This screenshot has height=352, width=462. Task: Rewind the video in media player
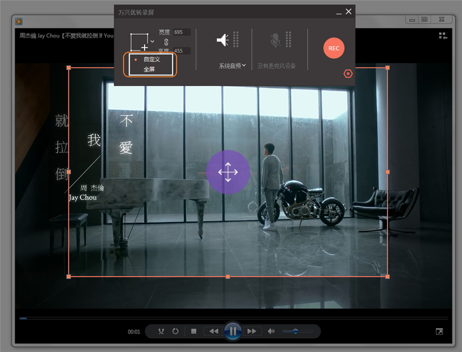(x=214, y=331)
